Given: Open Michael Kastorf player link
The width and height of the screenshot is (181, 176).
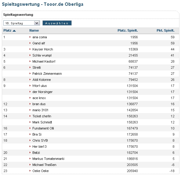Looking at the screenshot, I should pos(44,61).
